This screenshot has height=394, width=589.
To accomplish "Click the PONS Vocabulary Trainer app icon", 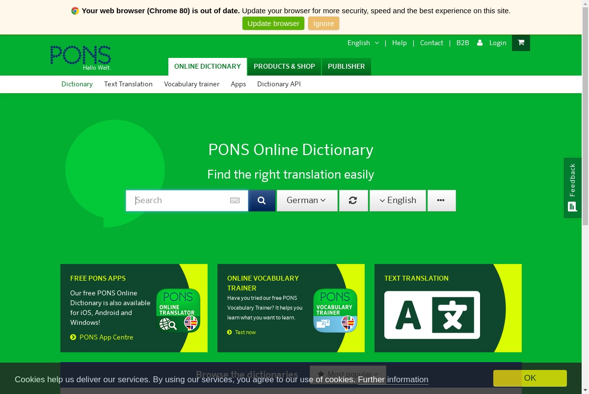I will pos(335,311).
